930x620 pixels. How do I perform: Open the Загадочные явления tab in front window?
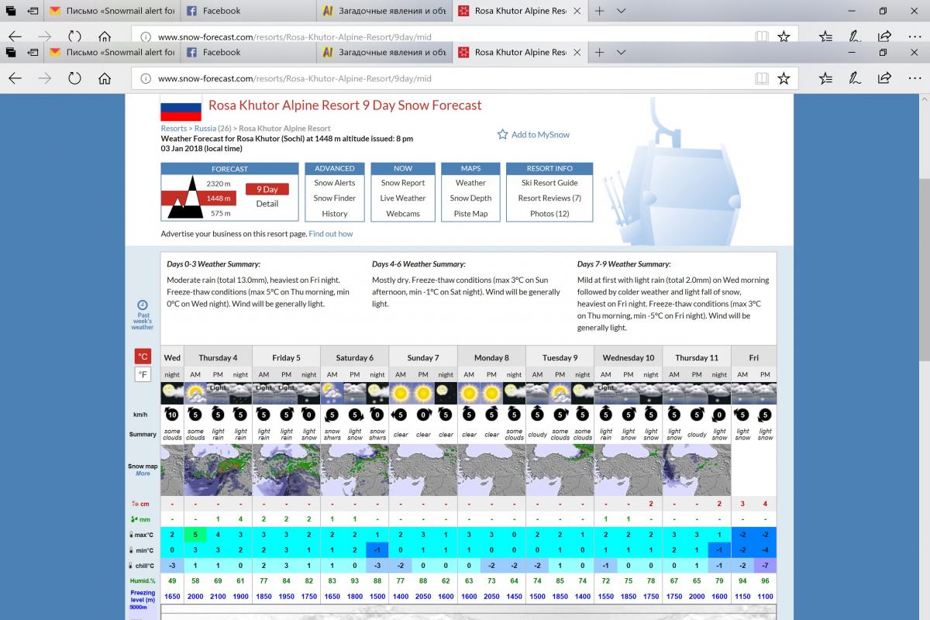coord(385,52)
